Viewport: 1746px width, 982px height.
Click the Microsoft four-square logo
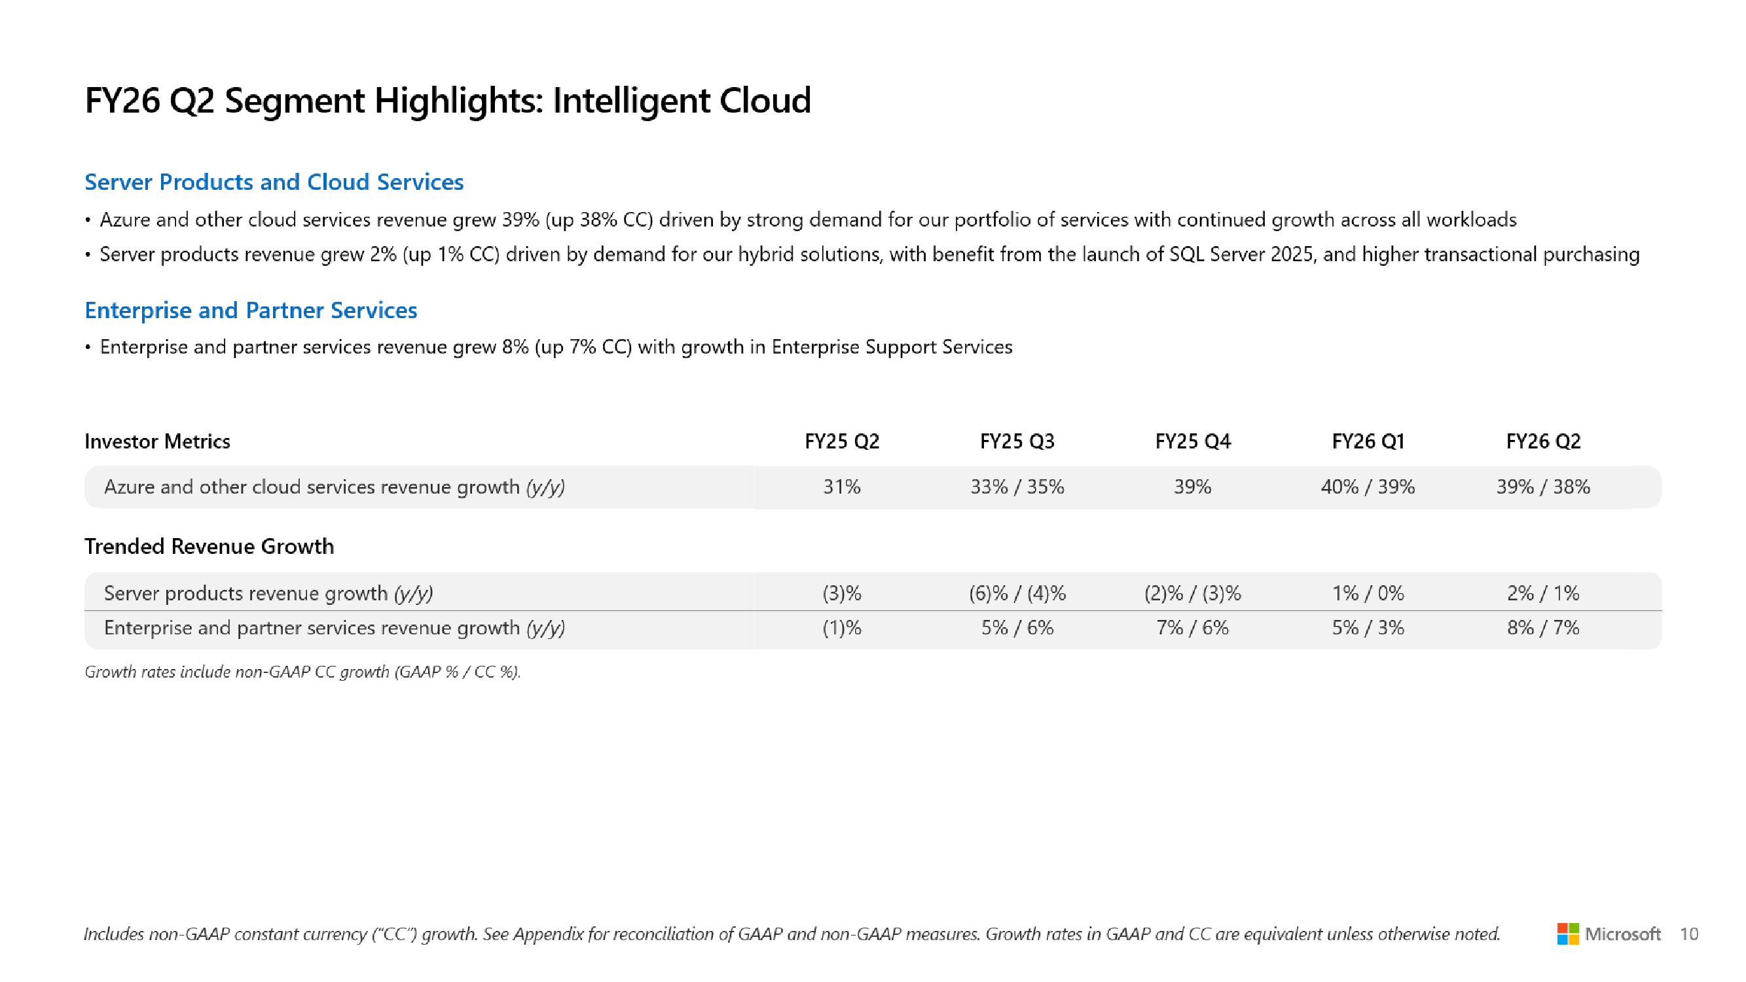1567,933
